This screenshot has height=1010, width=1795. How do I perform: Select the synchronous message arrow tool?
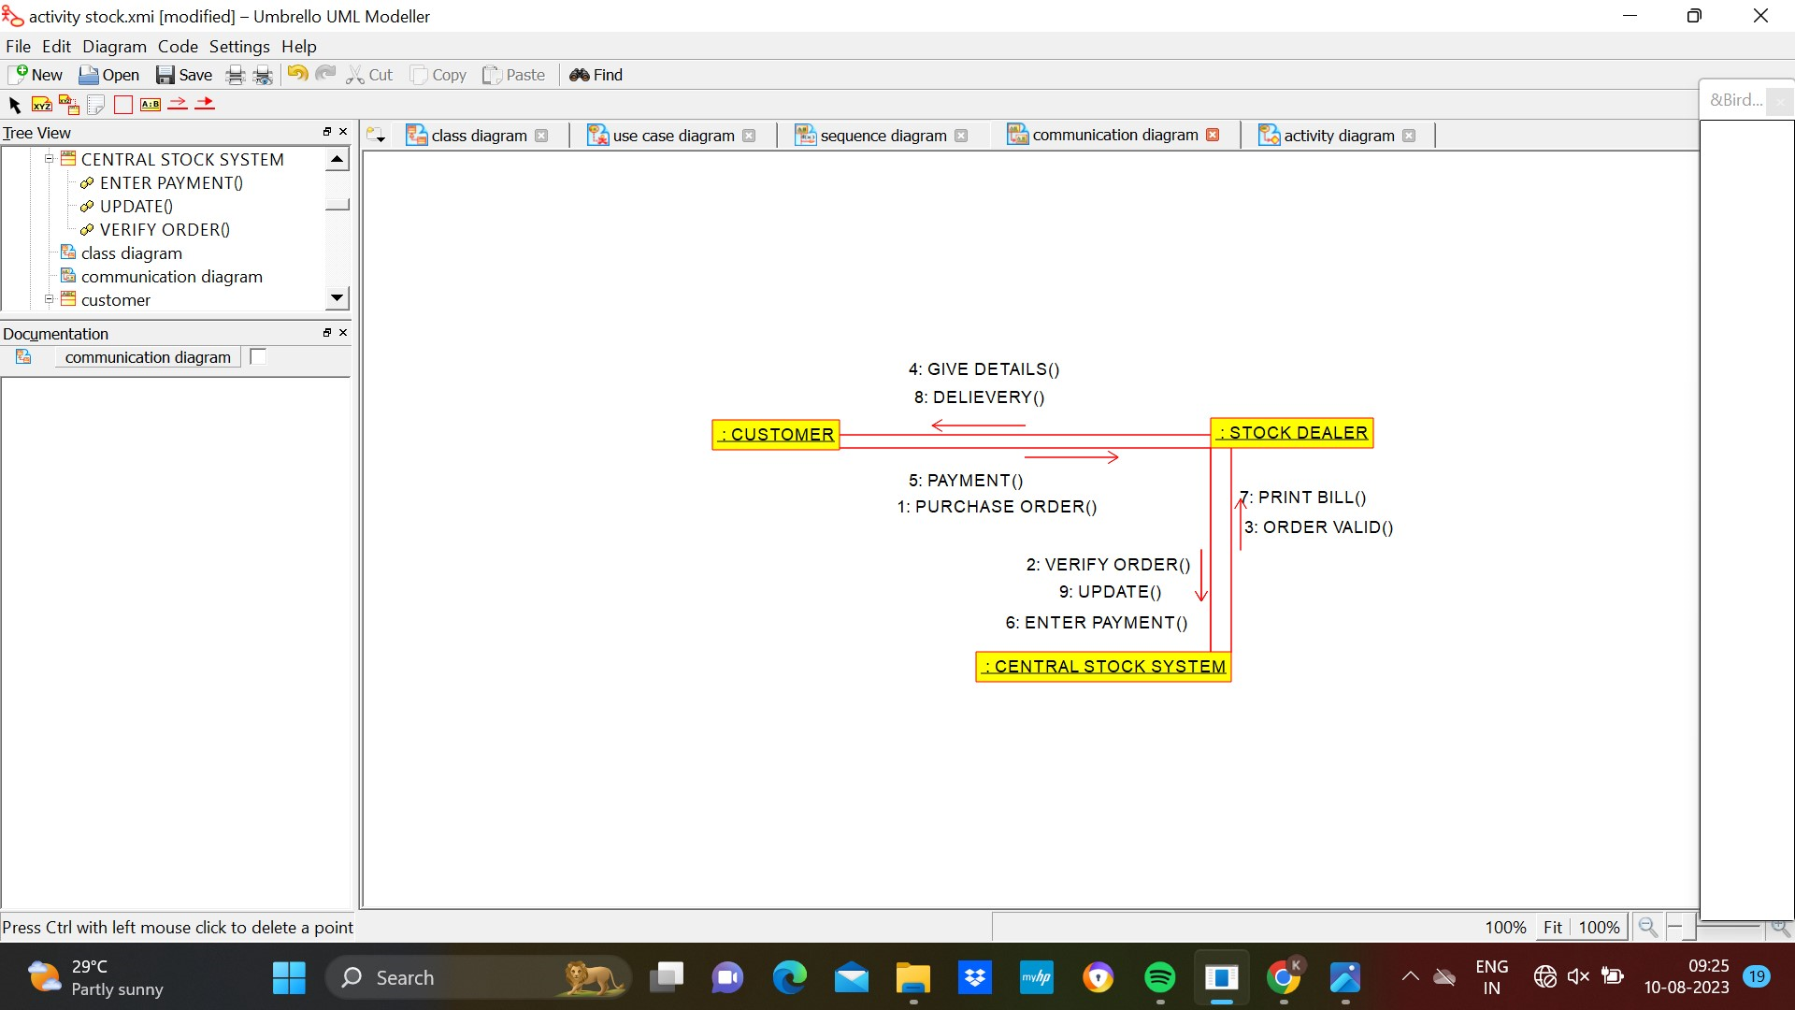[205, 104]
